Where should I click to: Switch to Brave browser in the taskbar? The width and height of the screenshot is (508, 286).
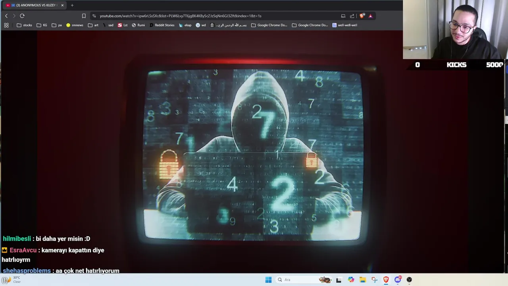coord(386,280)
